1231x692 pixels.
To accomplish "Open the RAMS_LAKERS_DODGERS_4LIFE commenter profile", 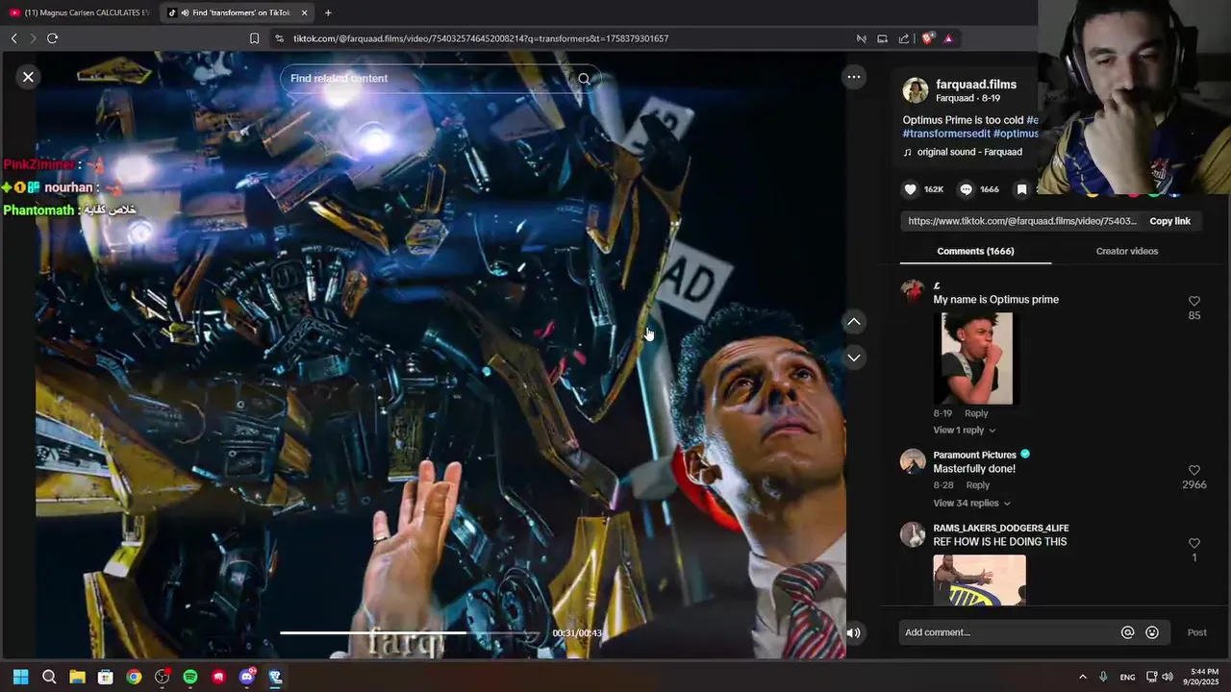I will [1000, 528].
